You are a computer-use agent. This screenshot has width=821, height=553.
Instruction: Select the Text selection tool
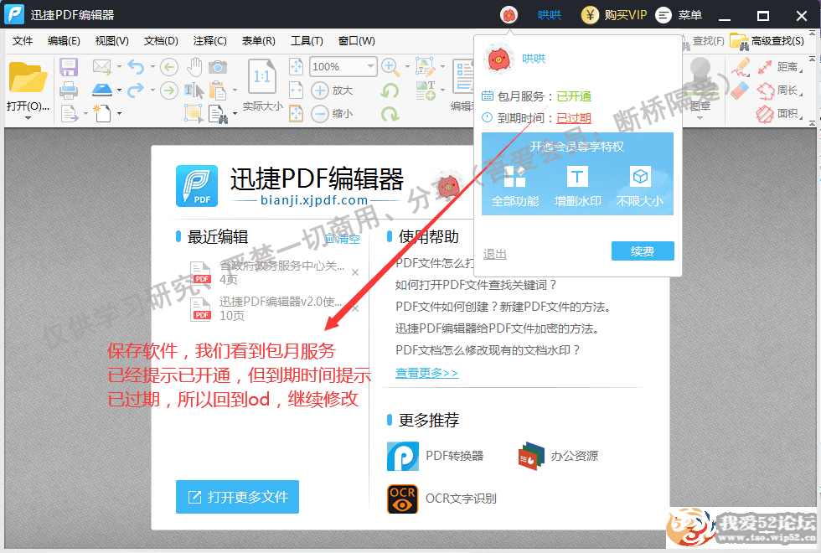point(194,90)
